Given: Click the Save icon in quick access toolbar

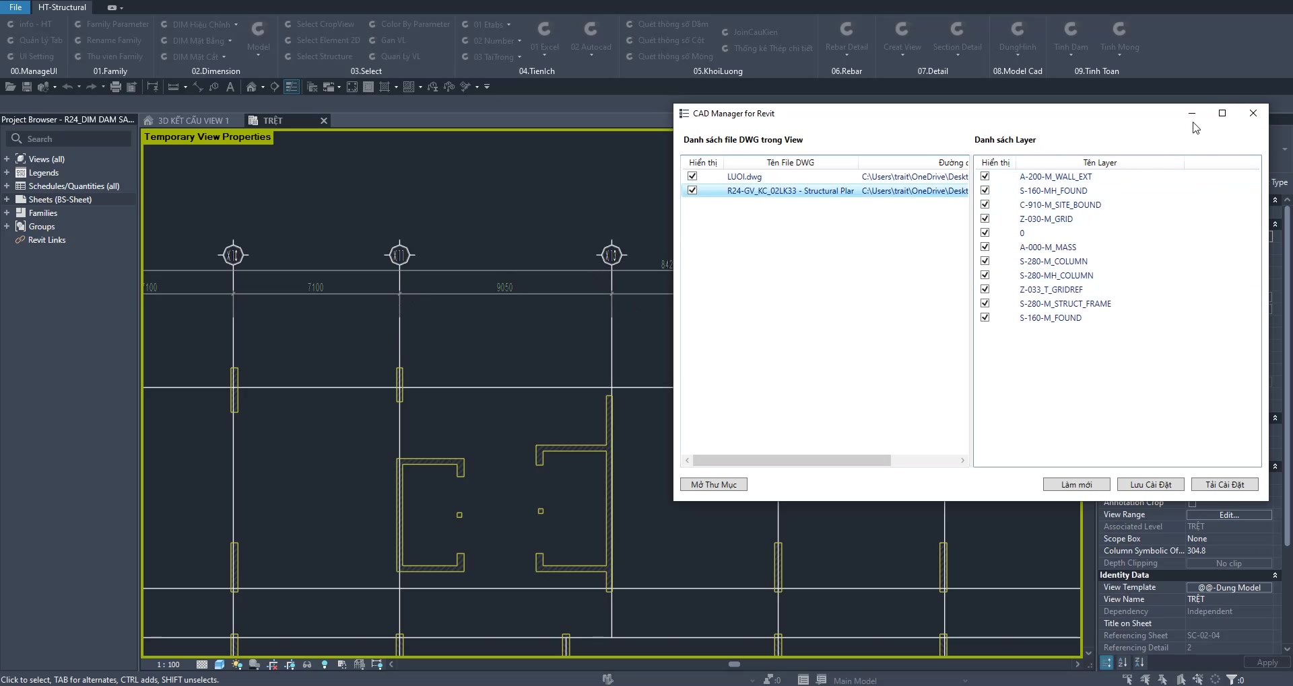Looking at the screenshot, I should coord(27,87).
